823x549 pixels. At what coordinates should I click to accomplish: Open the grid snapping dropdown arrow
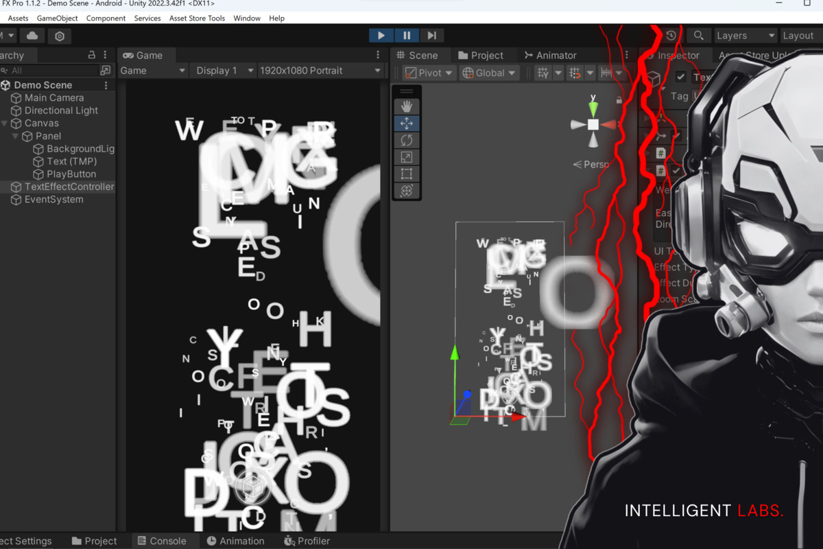(558, 73)
